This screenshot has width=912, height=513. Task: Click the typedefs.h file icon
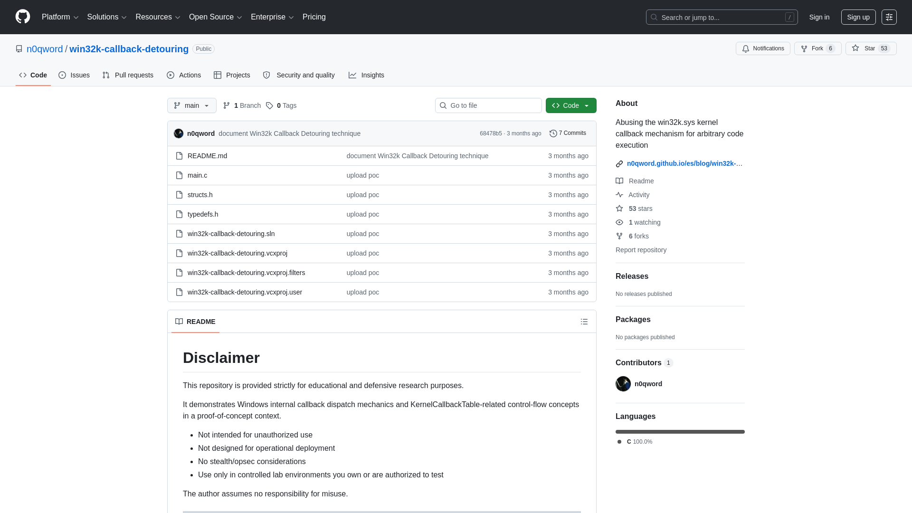[x=179, y=214]
